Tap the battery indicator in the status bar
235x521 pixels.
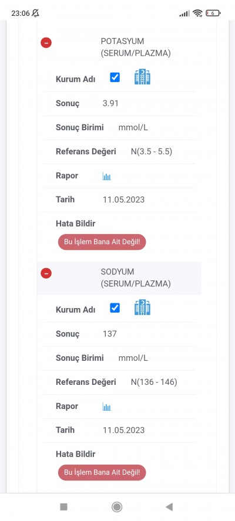213,13
